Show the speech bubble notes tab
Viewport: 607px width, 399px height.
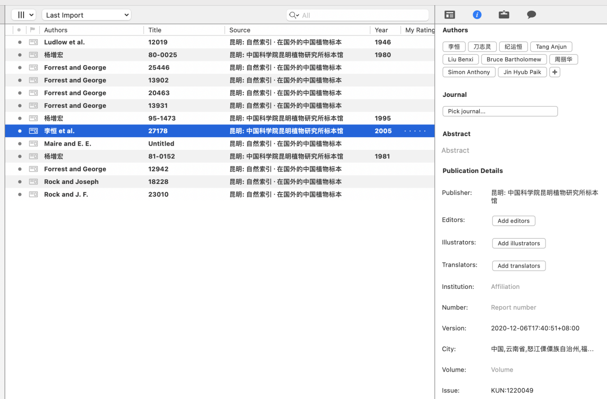pyautogui.click(x=531, y=15)
